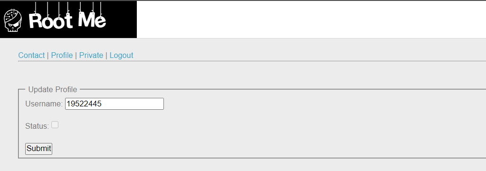Open the Private section link

point(91,55)
